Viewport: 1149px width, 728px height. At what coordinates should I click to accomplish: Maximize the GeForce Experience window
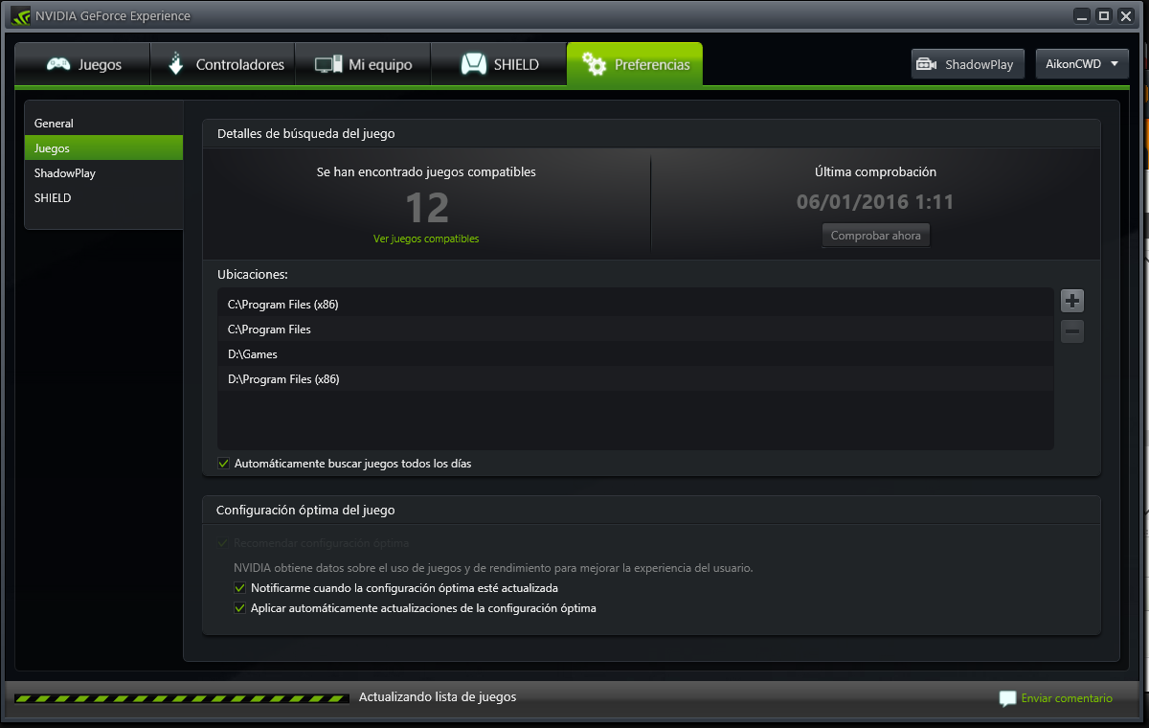[x=1104, y=15]
